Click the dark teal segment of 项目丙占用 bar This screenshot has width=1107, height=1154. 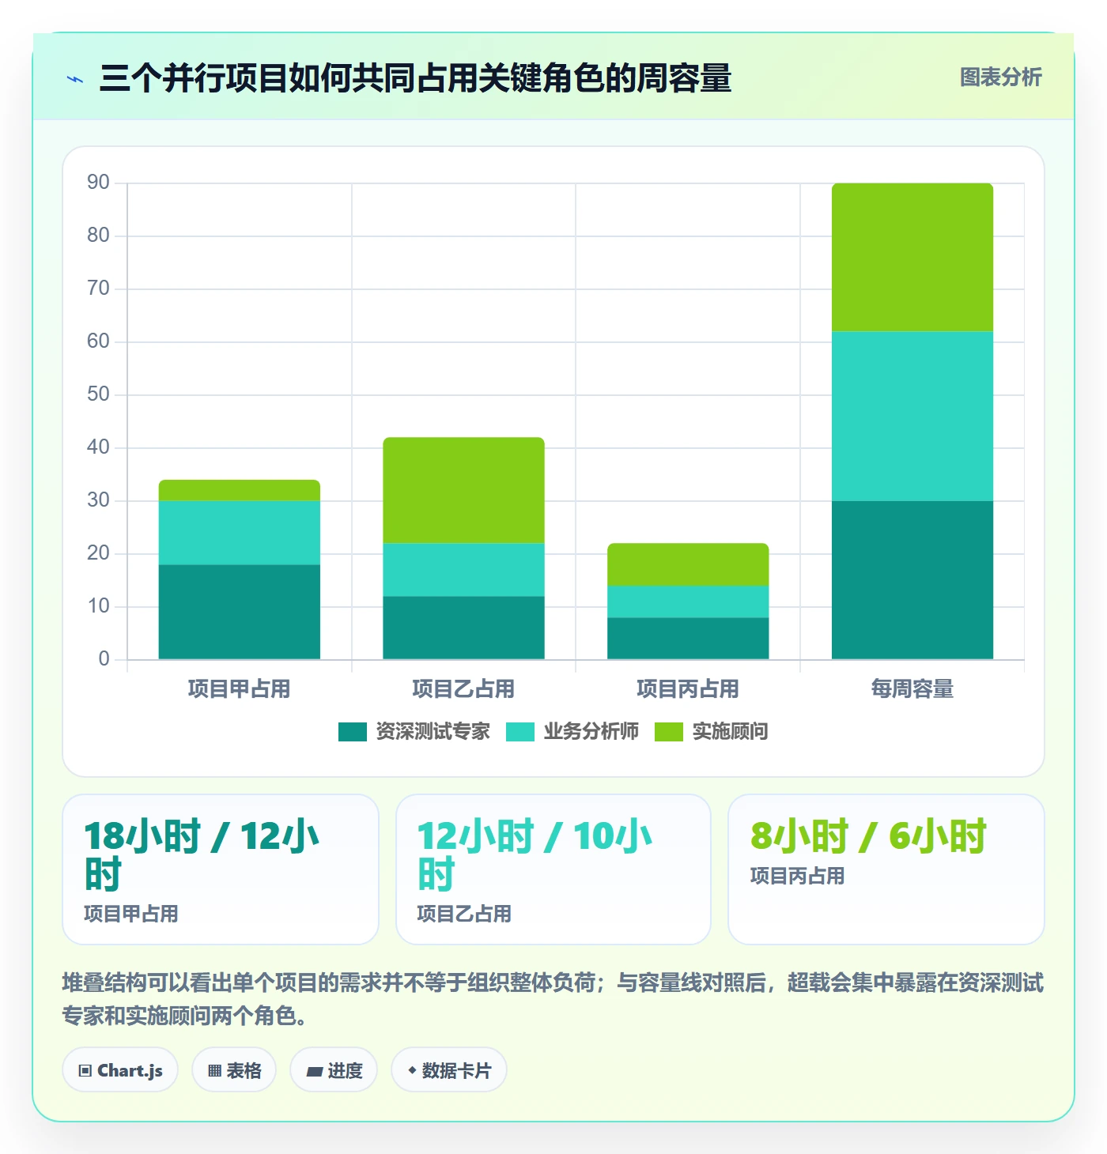[x=688, y=638]
